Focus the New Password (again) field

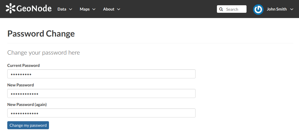[x=101, y=113]
